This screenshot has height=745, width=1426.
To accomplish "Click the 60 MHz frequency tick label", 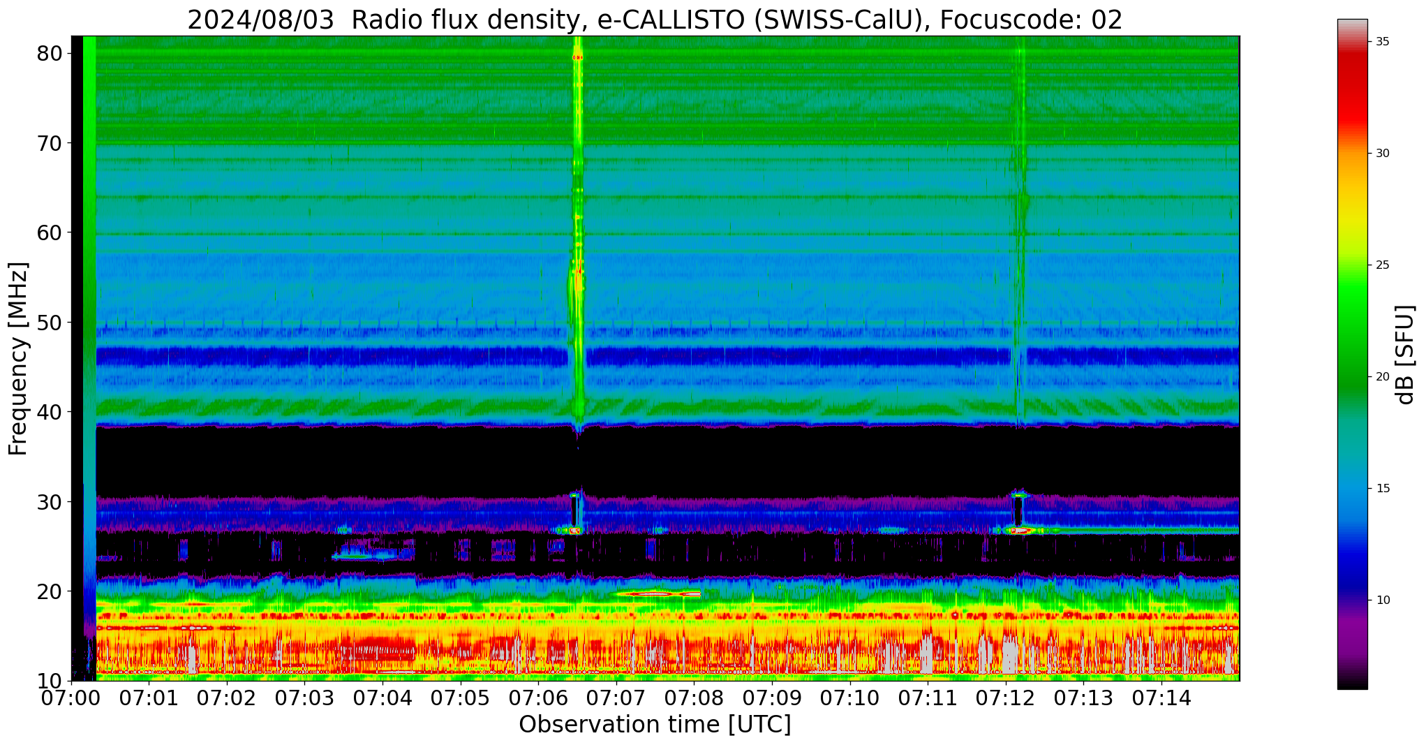I will tap(50, 233).
